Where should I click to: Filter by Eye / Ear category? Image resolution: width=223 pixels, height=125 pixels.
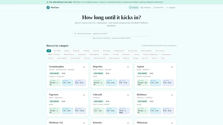click(x=145, y=58)
